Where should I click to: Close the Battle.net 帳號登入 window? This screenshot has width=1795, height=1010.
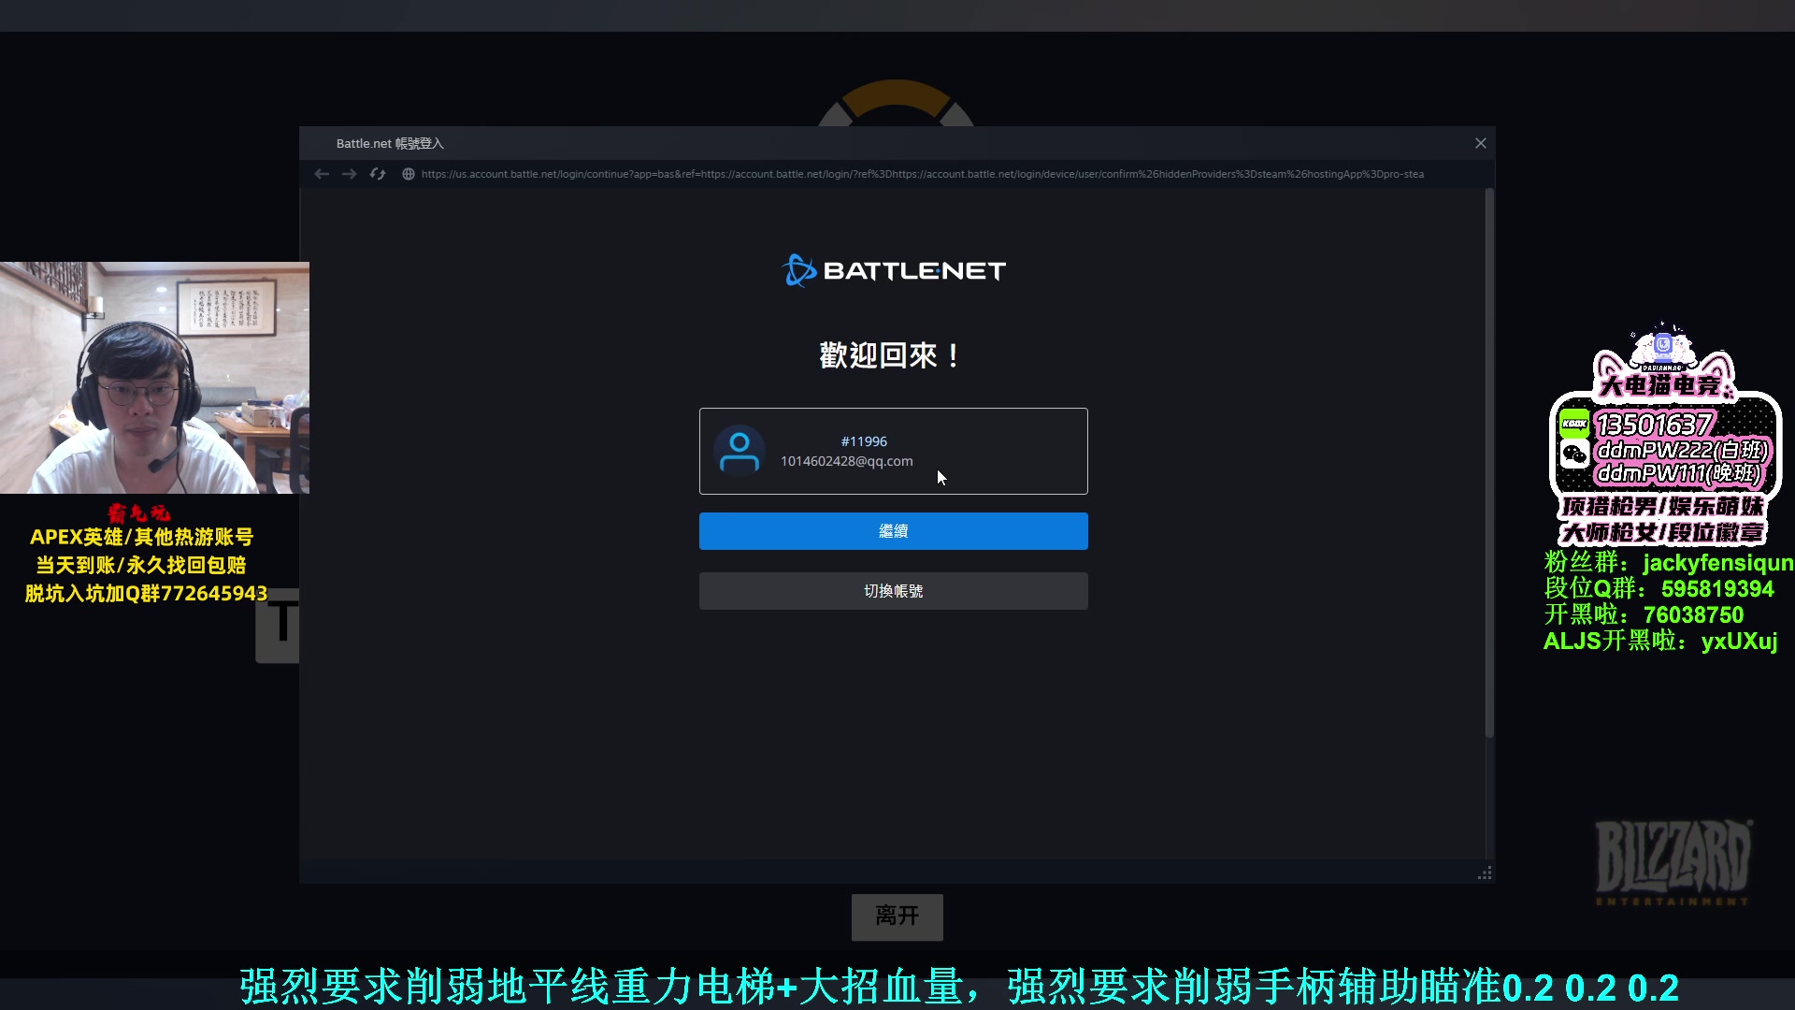pos(1480,143)
